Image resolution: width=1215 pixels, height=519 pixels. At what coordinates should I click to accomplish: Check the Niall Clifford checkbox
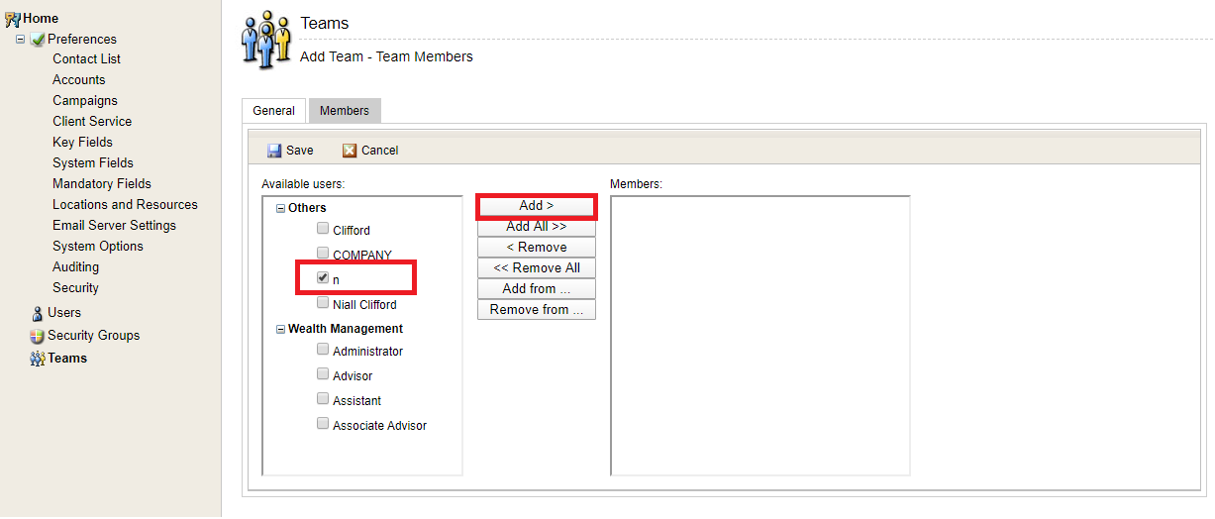323,303
